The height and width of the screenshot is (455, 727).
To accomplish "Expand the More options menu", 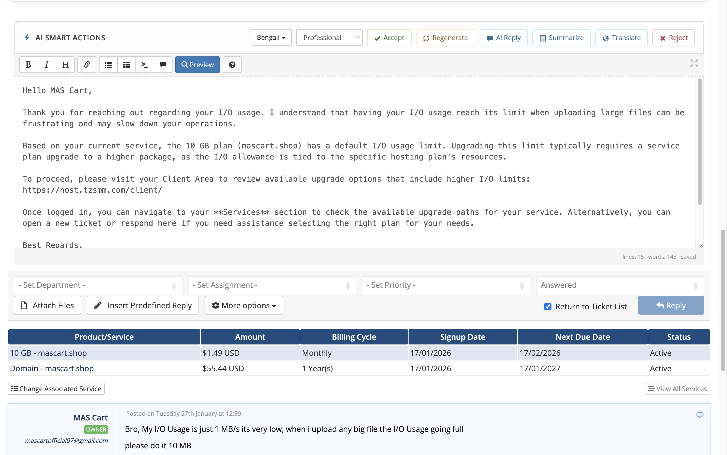I will [x=244, y=305].
